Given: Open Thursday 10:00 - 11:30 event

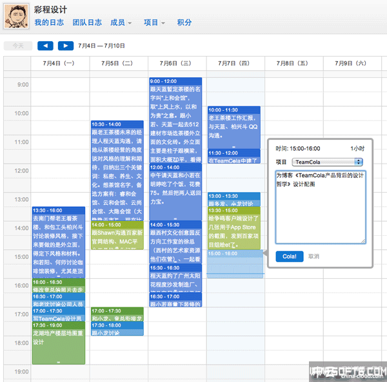Looking at the screenshot, I should pyautogui.click(x=234, y=128).
